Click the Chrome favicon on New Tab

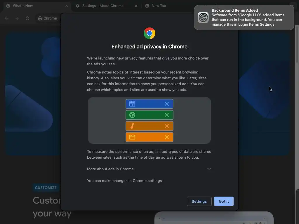click(x=147, y=6)
